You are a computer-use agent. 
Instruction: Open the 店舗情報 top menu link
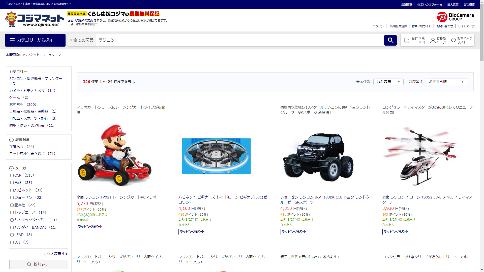(407, 5)
